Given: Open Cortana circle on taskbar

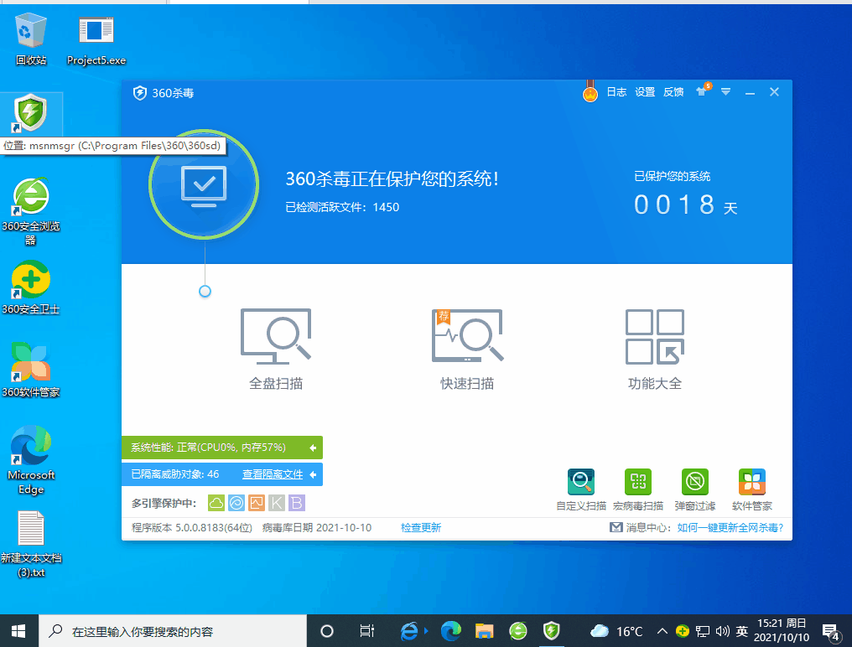Looking at the screenshot, I should (x=326, y=631).
